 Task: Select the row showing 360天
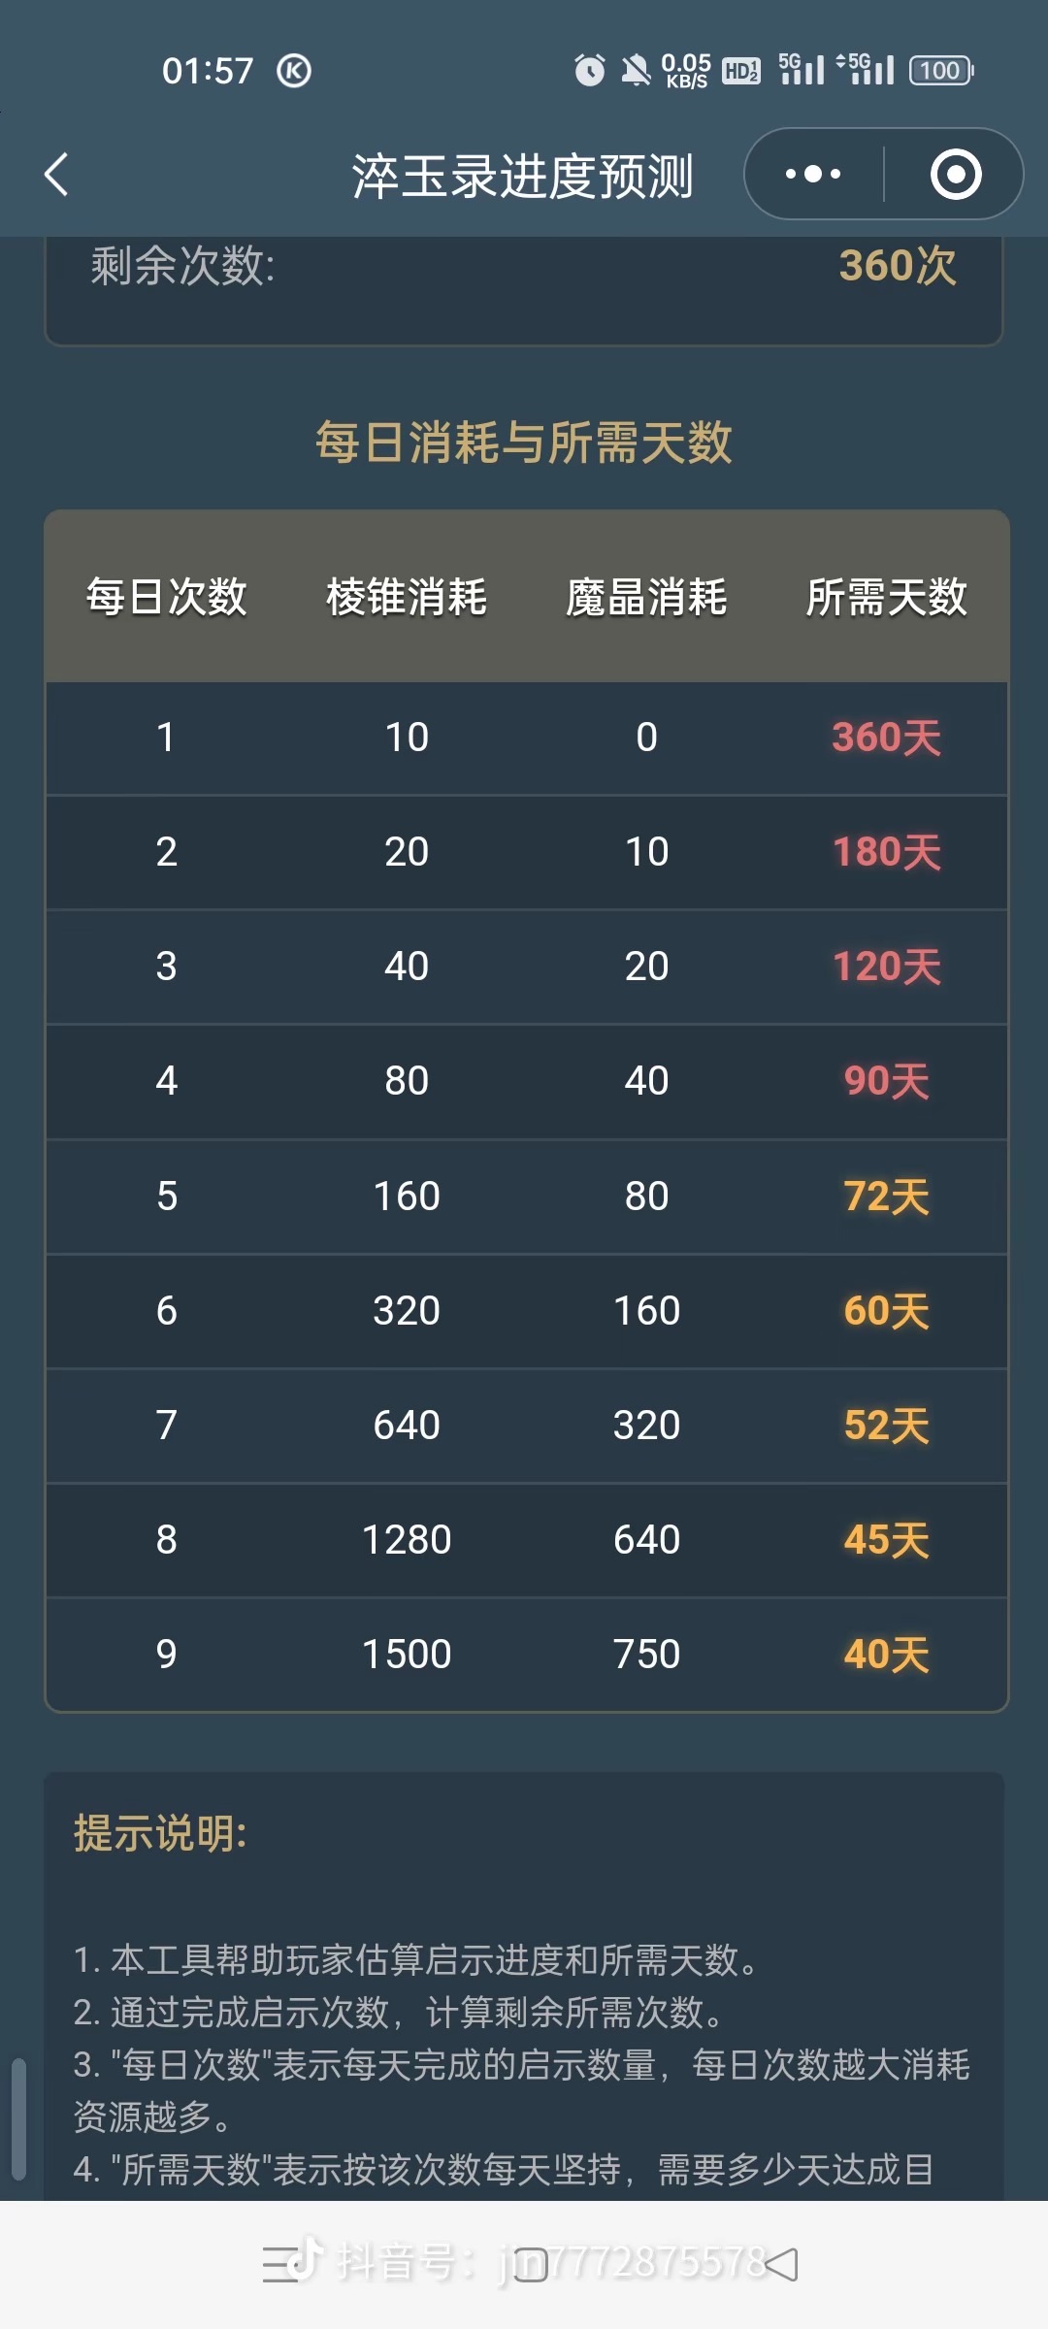pyautogui.click(x=527, y=738)
